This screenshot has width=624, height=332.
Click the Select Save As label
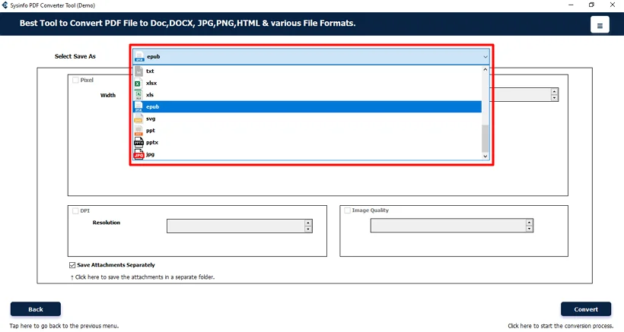pyautogui.click(x=75, y=56)
